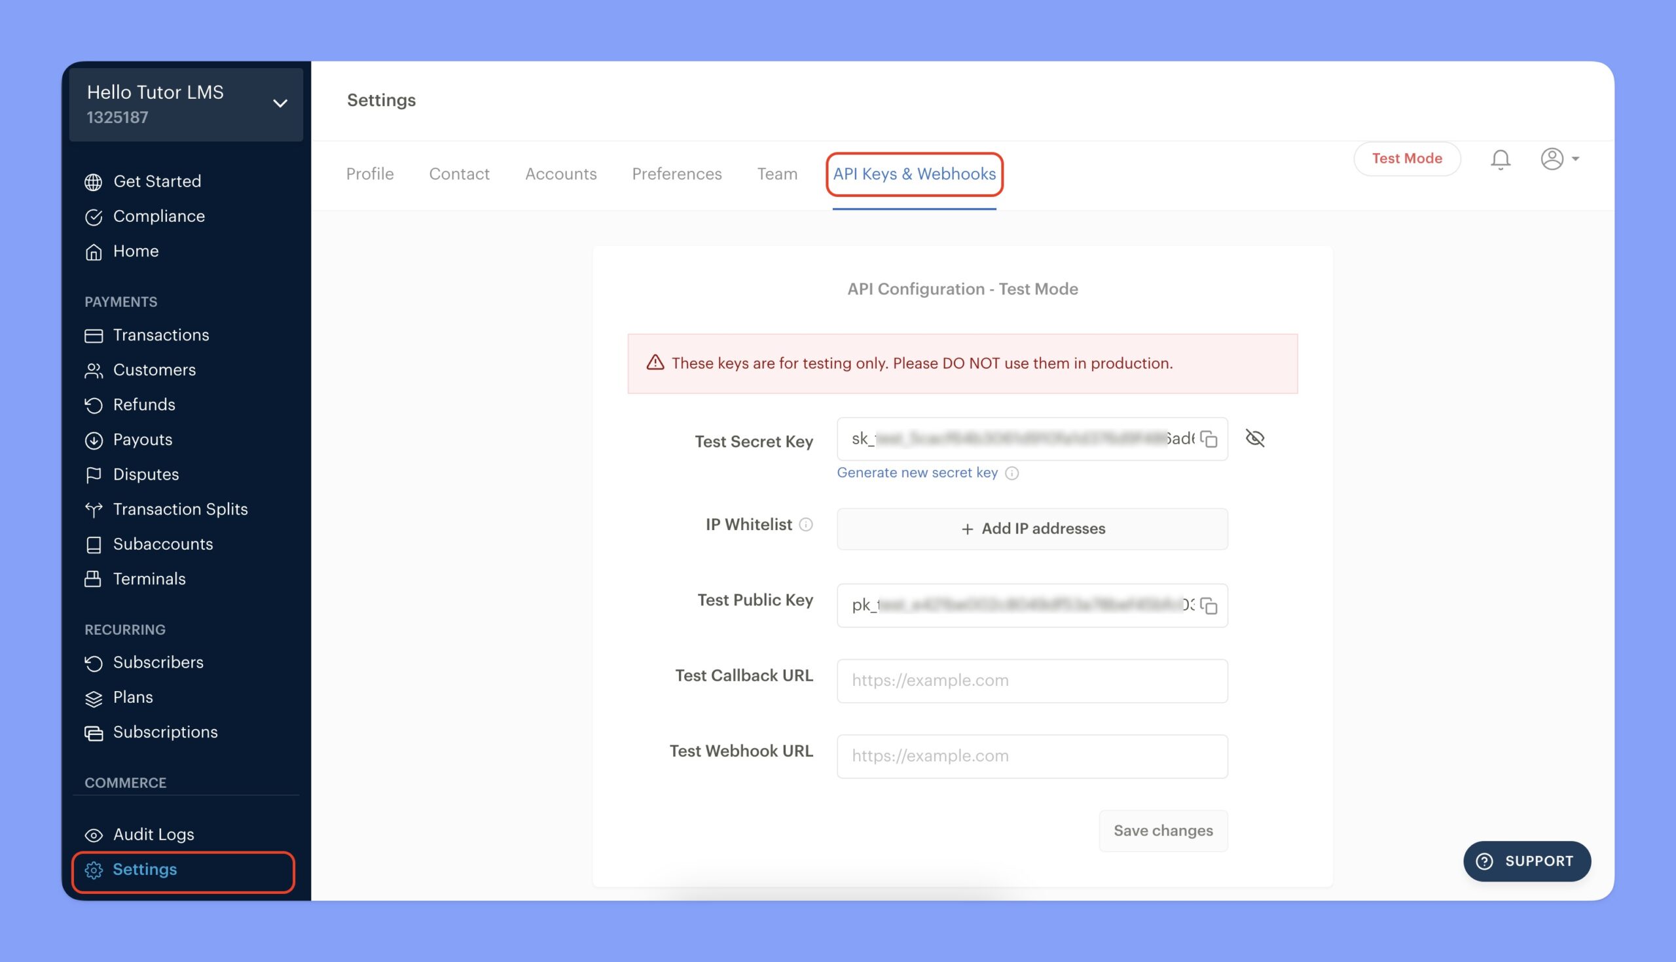1676x962 pixels.
Task: Go to Customers page
Action: 154,370
